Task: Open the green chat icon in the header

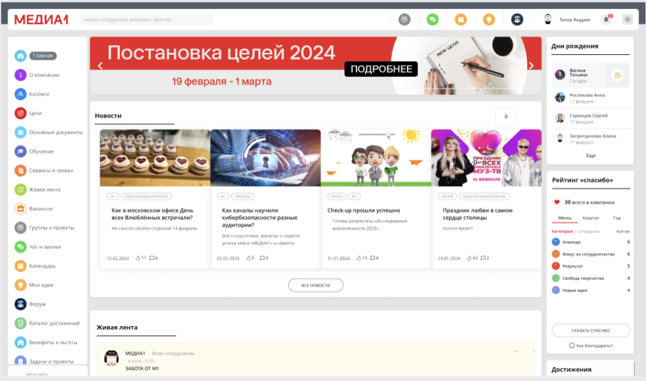Action: [x=432, y=19]
